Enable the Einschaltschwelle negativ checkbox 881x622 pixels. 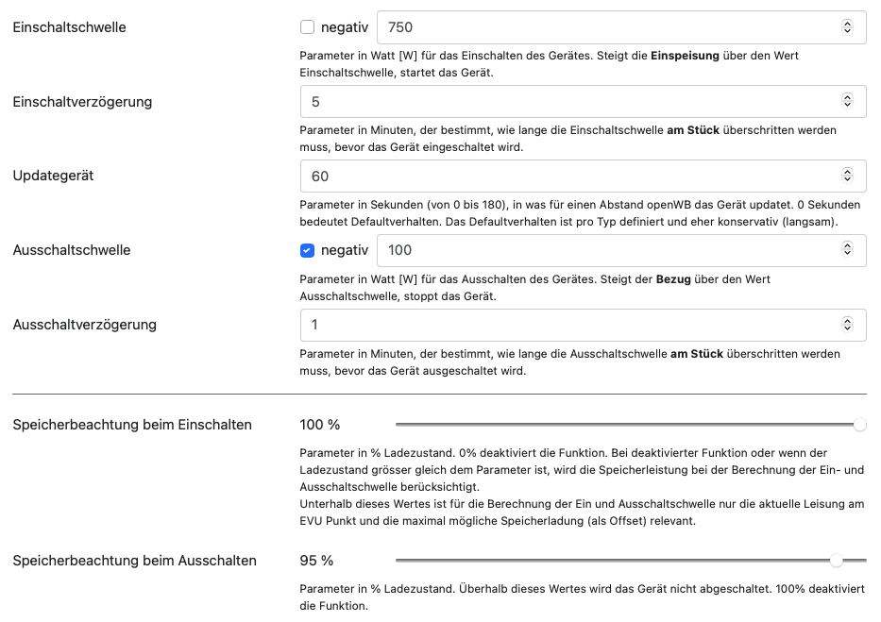pyautogui.click(x=307, y=27)
